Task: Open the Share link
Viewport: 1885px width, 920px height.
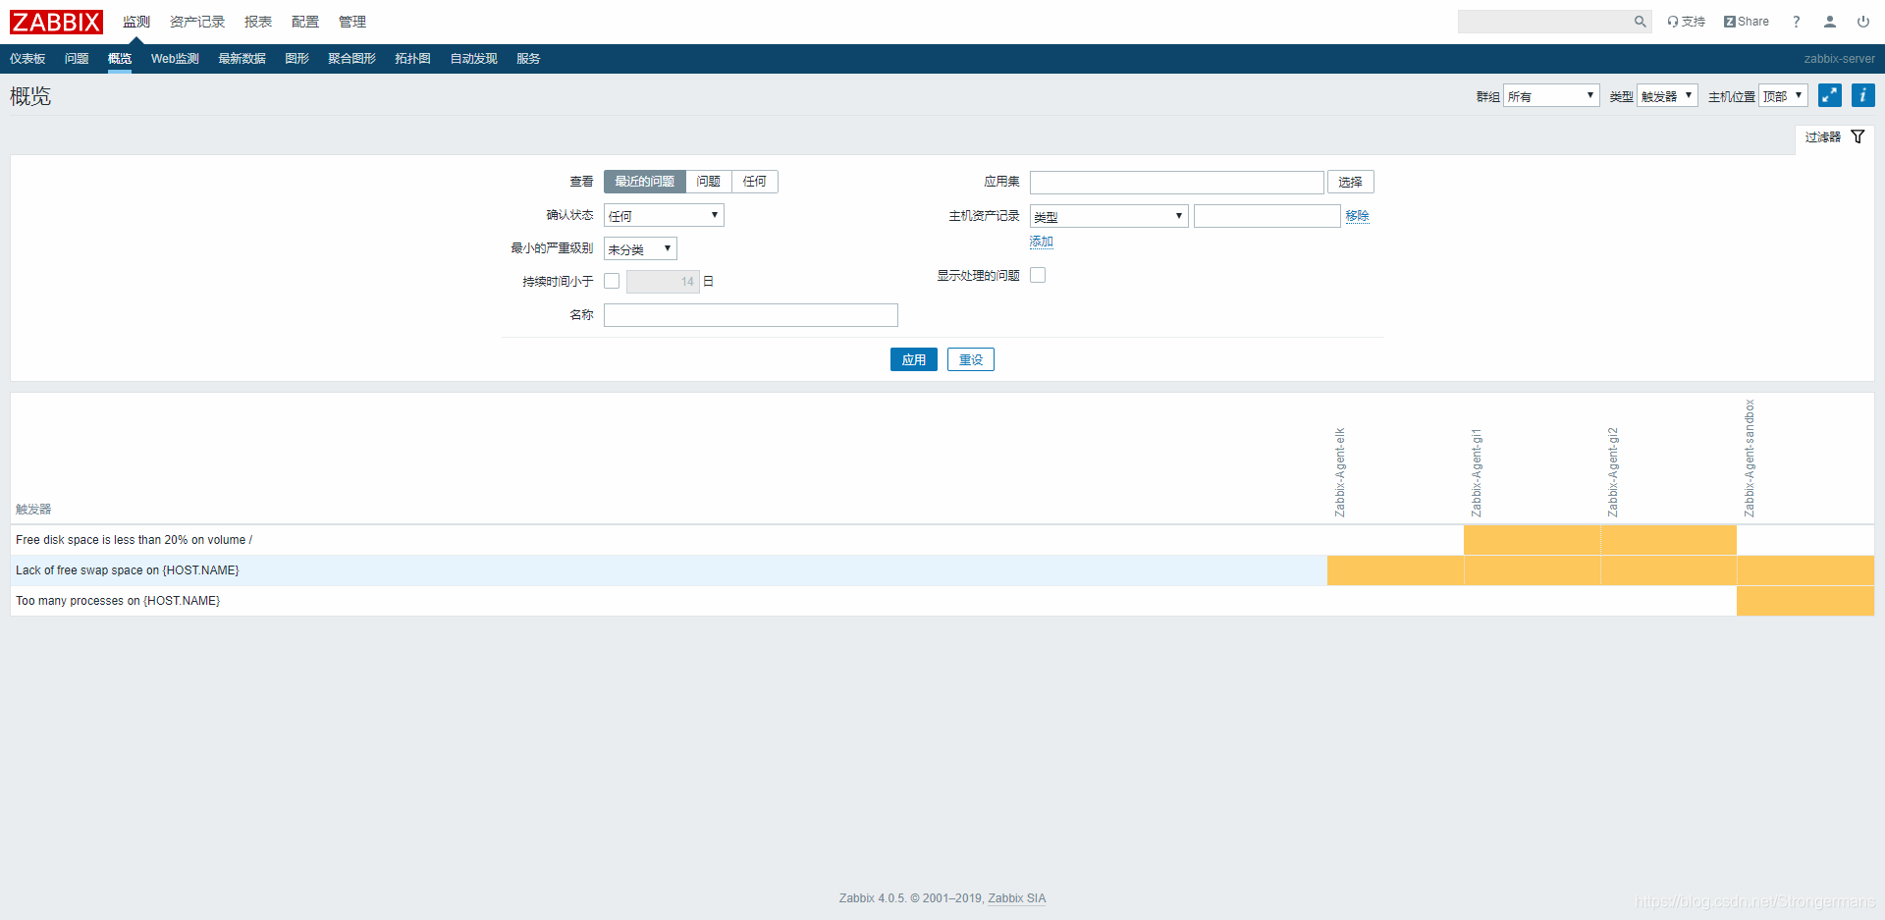Action: coord(1747,22)
